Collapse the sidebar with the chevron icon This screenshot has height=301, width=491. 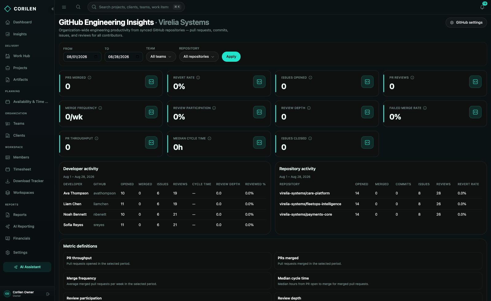point(52,9)
